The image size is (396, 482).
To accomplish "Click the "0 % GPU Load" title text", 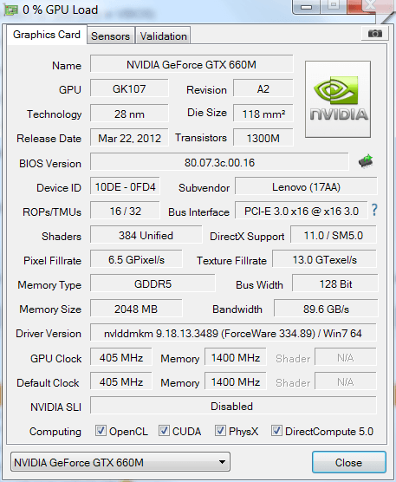I will [x=60, y=10].
